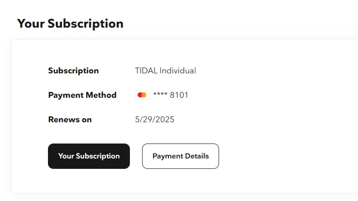The image size is (358, 201).
Task: Click the word Subscription on black button
Action: tap(97, 156)
